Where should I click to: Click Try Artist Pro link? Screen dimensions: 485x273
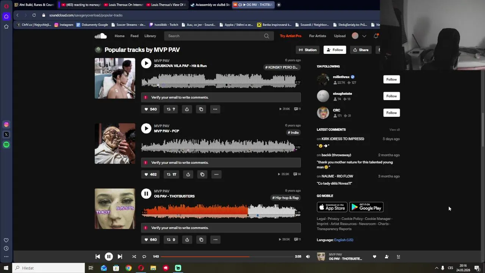pos(291,36)
